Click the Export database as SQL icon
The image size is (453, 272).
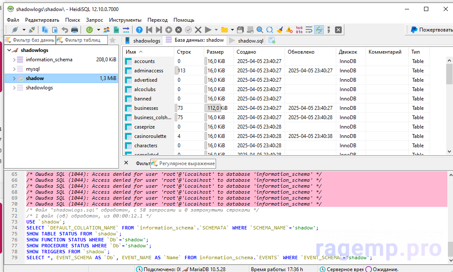click(x=126, y=30)
